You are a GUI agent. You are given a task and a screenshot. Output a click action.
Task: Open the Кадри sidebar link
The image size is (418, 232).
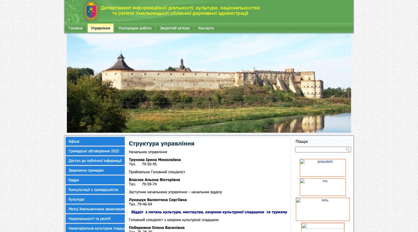95,180
